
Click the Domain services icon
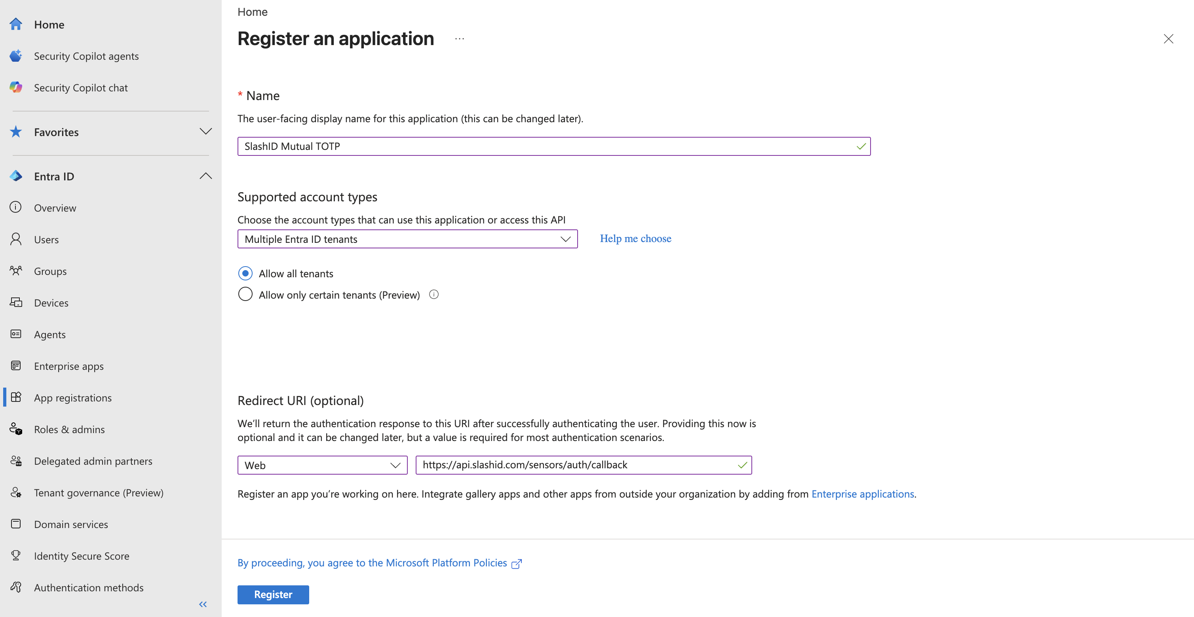pos(16,523)
